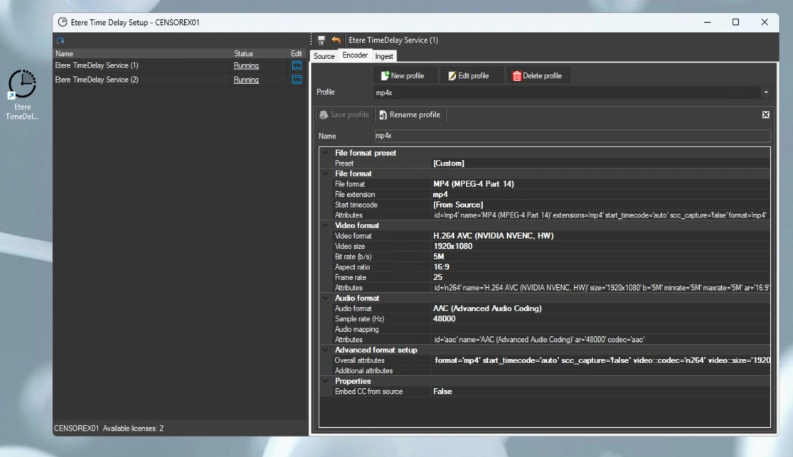Click the Profile combo box showing mp4x
Viewport: 793px width, 457px height.
point(572,92)
